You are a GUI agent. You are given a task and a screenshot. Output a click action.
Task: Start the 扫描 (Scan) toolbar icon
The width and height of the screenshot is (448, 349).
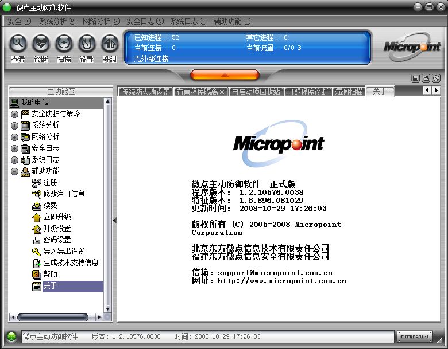(x=64, y=44)
